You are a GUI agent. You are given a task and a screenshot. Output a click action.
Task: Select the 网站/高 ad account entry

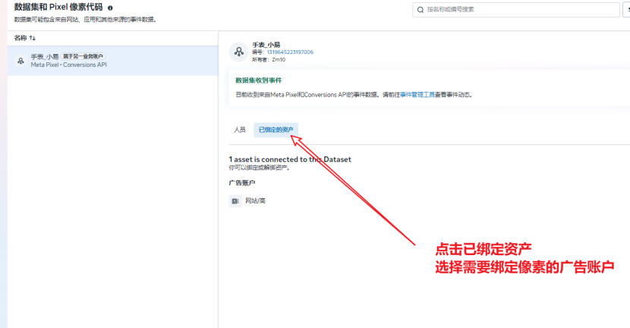pyautogui.click(x=255, y=201)
